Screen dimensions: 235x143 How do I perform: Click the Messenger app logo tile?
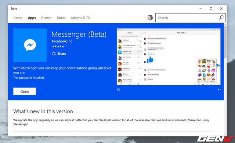pos(30,45)
